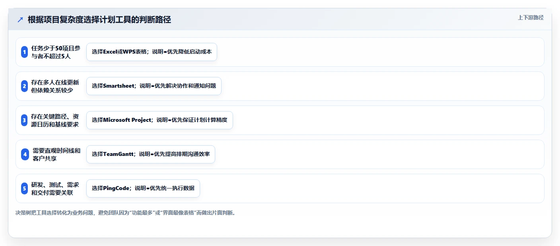Click the 选择PingCode result box
The image size is (560, 246).
pyautogui.click(x=143, y=188)
